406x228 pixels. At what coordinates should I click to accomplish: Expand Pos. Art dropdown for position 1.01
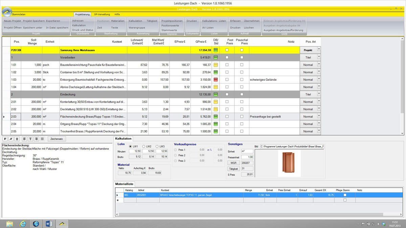point(318,64)
